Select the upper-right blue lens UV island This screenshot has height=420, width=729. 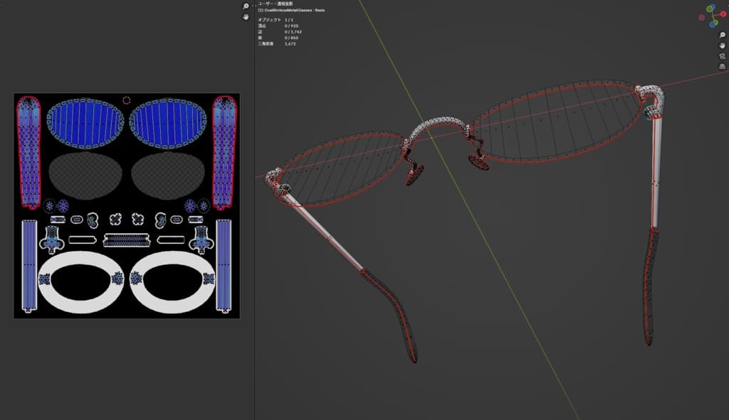click(168, 124)
